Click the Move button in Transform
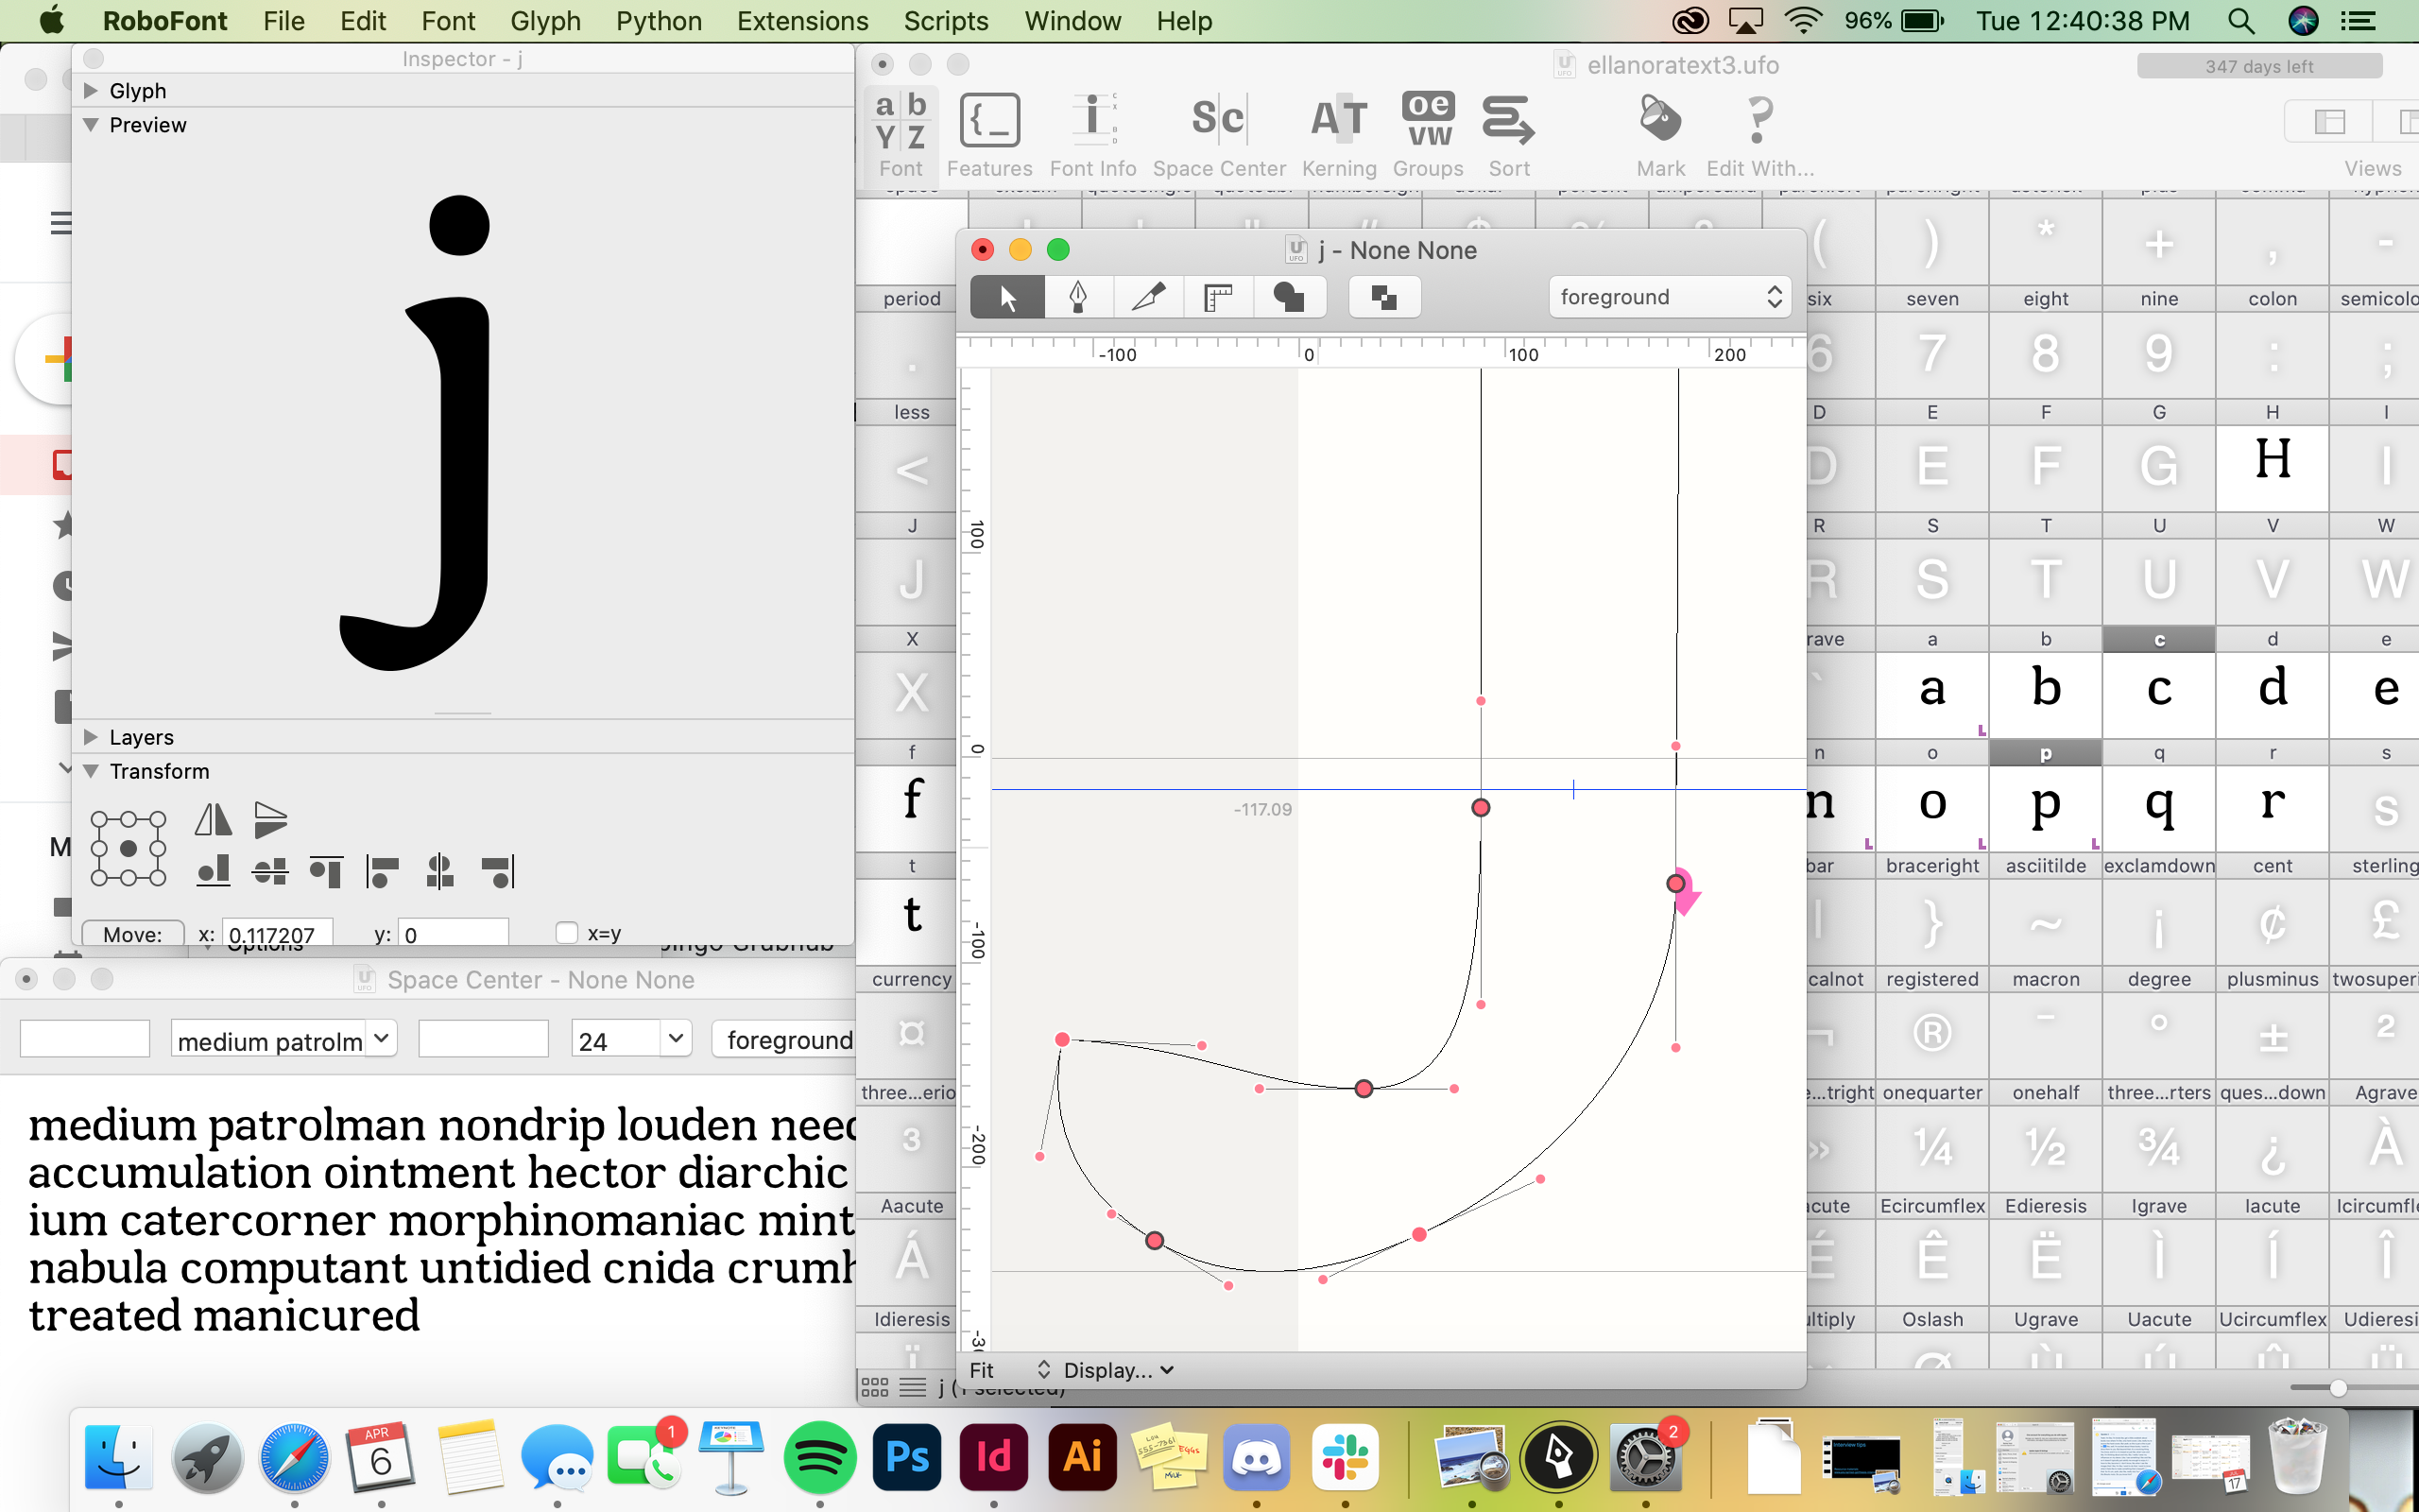Viewport: 2419px width, 1512px height. tap(133, 933)
